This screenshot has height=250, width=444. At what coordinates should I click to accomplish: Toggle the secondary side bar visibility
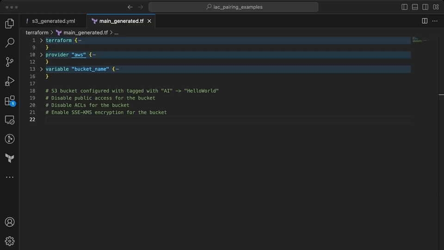(x=425, y=7)
